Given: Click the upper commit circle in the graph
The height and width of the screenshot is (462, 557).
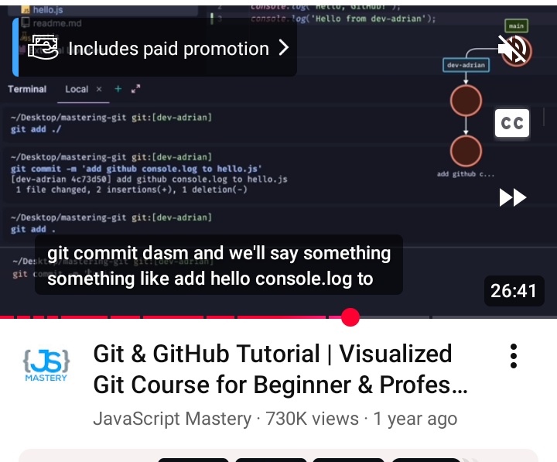Looking at the screenshot, I should tap(466, 101).
